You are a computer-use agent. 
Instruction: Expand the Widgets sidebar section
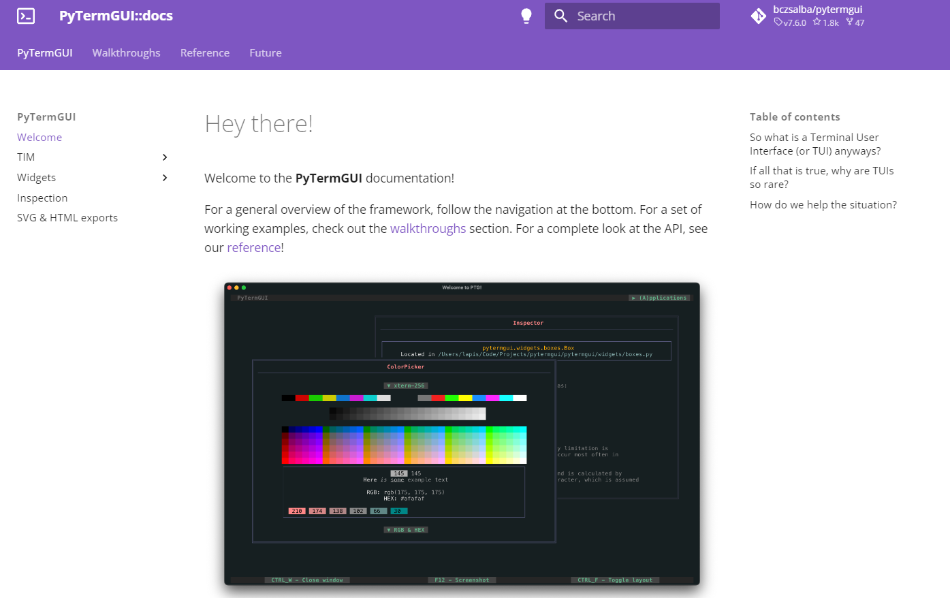(164, 178)
